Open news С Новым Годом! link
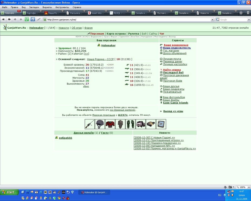This screenshot has height=201, width=251. coord(154,138)
